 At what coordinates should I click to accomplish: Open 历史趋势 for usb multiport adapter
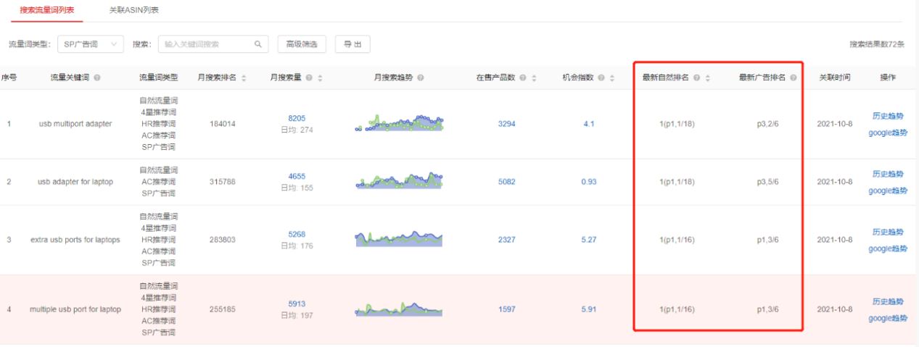tap(889, 115)
